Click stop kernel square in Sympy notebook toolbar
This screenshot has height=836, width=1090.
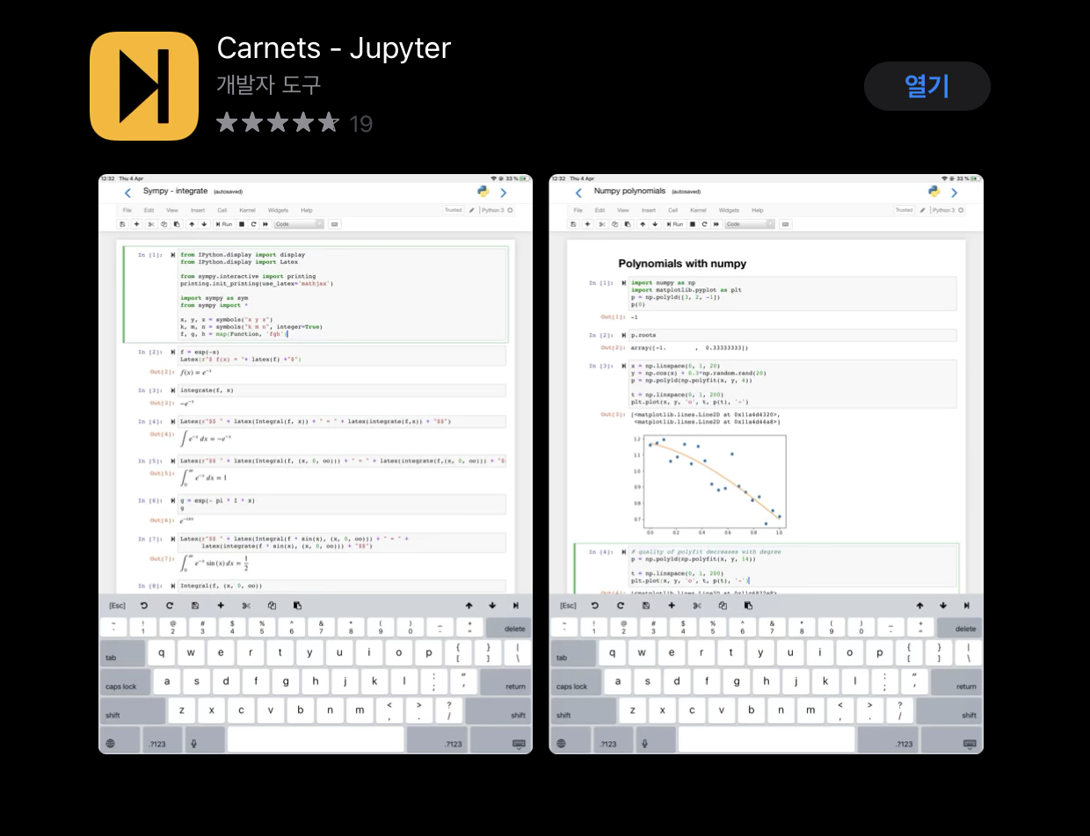[242, 224]
